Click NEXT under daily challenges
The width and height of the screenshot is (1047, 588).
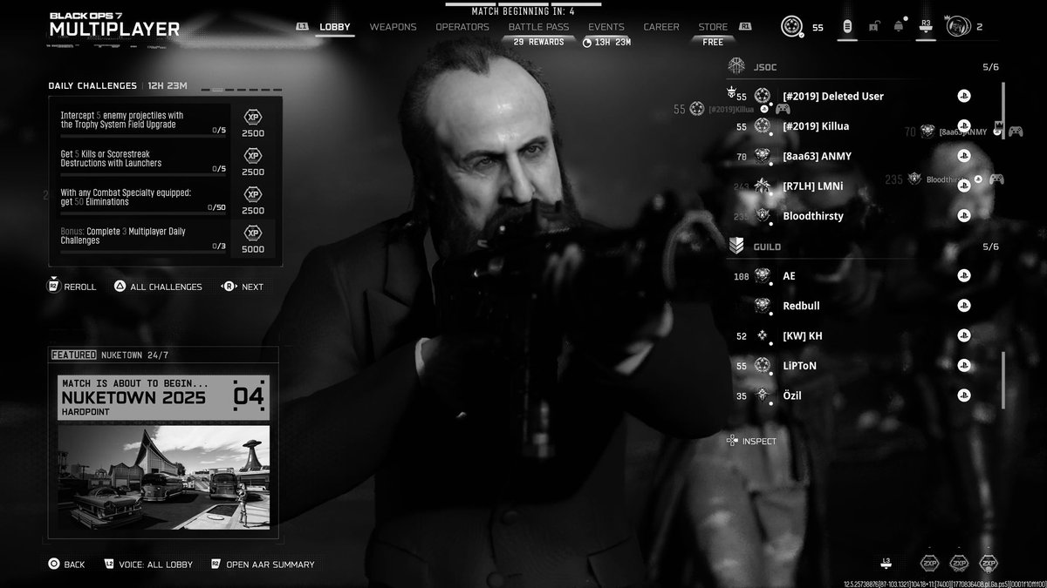pos(242,287)
